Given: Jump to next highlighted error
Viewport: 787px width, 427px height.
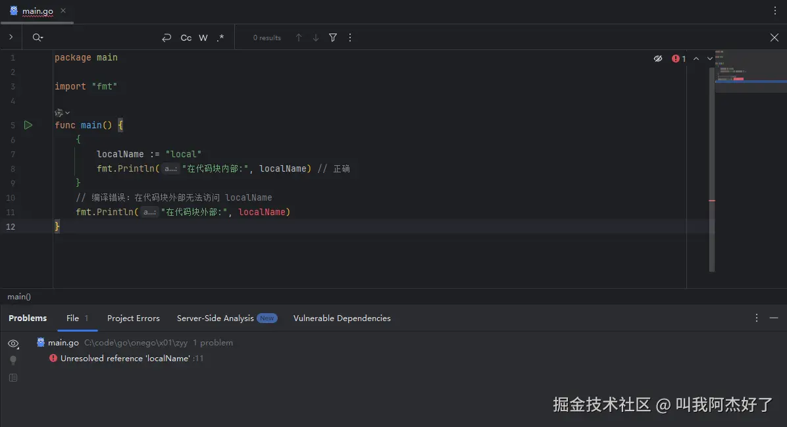Looking at the screenshot, I should [710, 59].
